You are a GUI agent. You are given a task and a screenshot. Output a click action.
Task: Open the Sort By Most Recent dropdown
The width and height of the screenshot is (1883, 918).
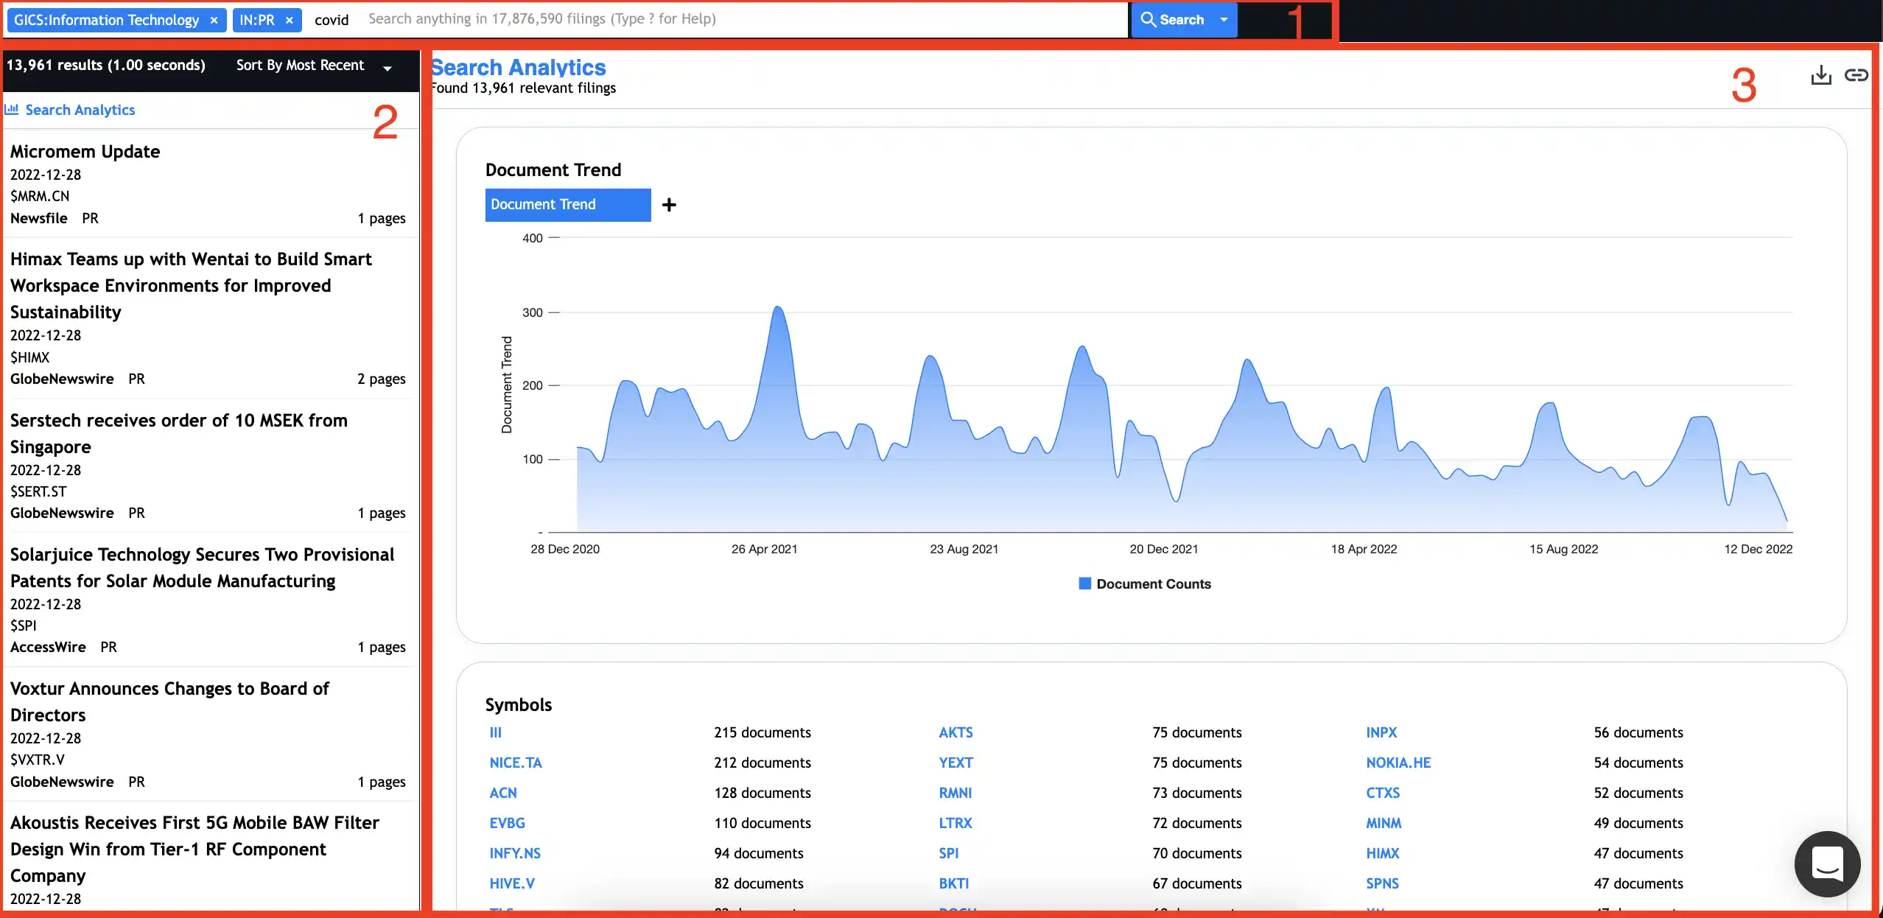pyautogui.click(x=312, y=66)
